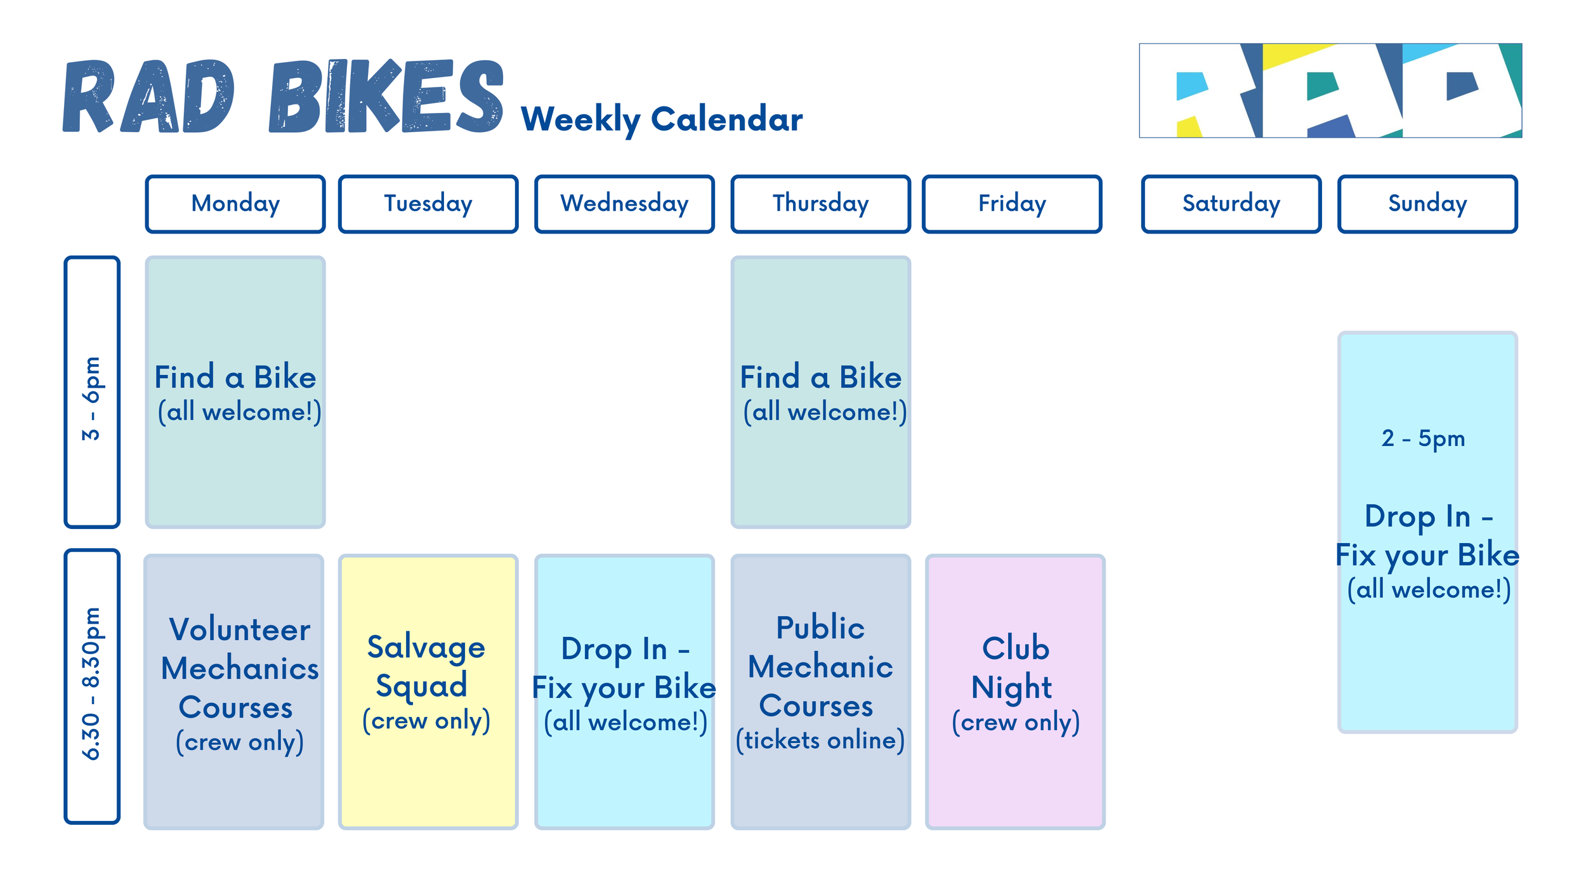Select the Sunday day header
This screenshot has width=1586, height=892.
(1427, 204)
